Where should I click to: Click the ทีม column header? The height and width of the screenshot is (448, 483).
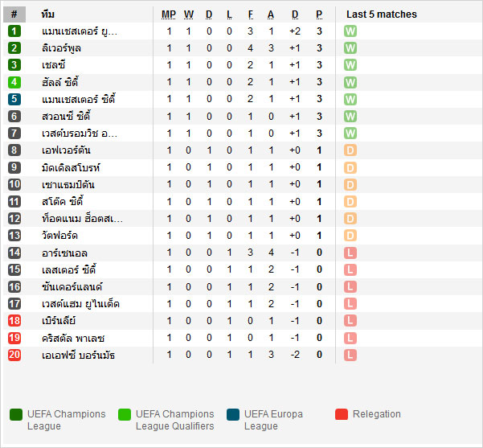click(48, 14)
